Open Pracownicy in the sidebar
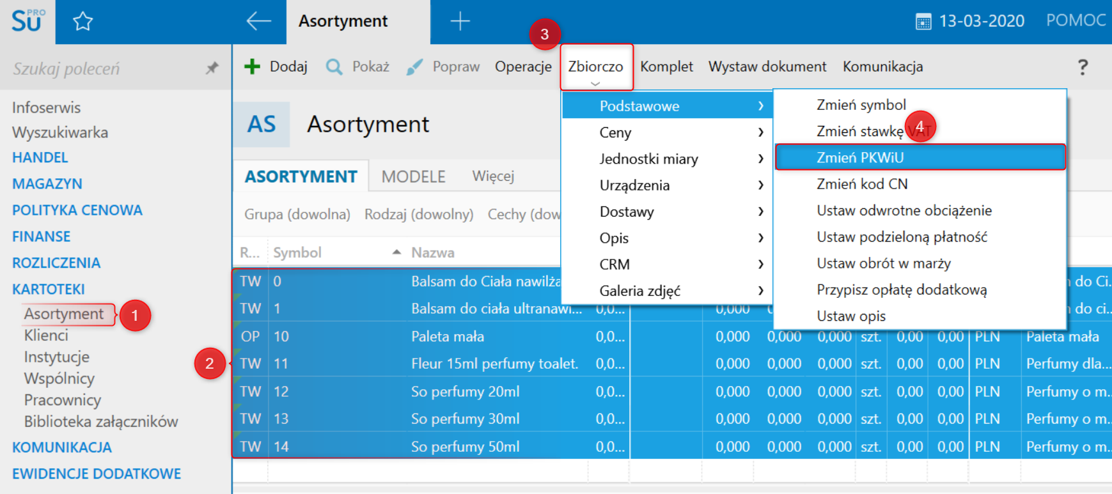The height and width of the screenshot is (494, 1112). (63, 400)
